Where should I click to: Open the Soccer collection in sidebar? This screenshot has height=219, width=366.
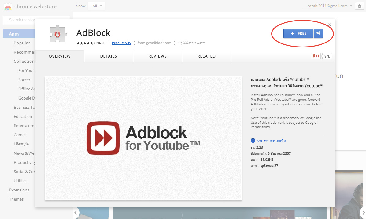tap(24, 80)
